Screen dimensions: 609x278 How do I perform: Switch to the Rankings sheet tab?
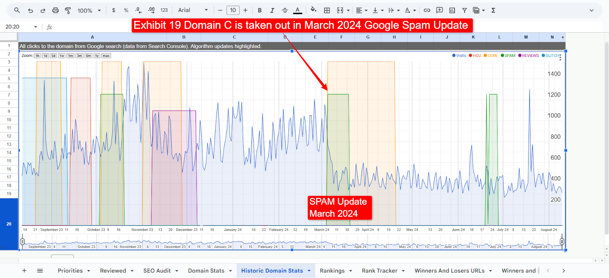332,270
